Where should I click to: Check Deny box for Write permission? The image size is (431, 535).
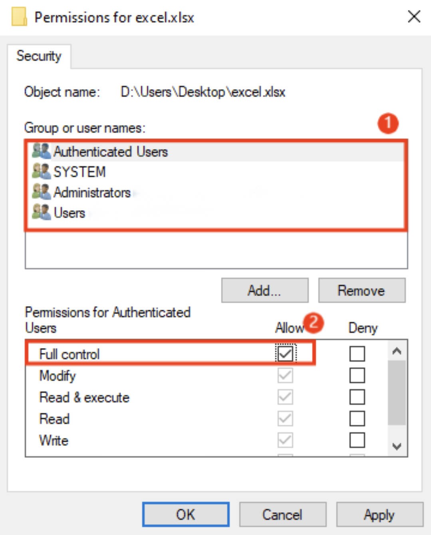357,440
